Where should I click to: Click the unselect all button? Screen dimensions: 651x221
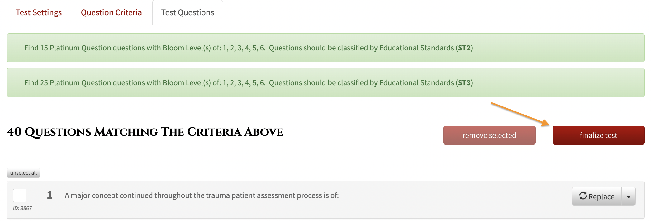(23, 173)
